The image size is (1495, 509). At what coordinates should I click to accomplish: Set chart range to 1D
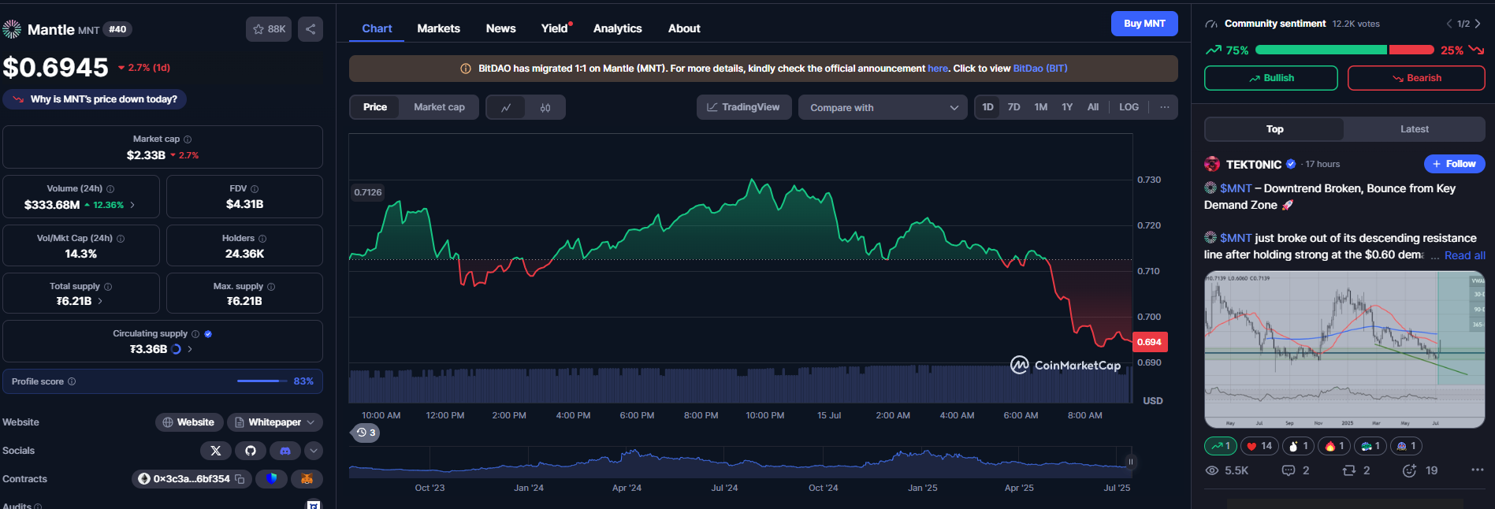pos(987,107)
